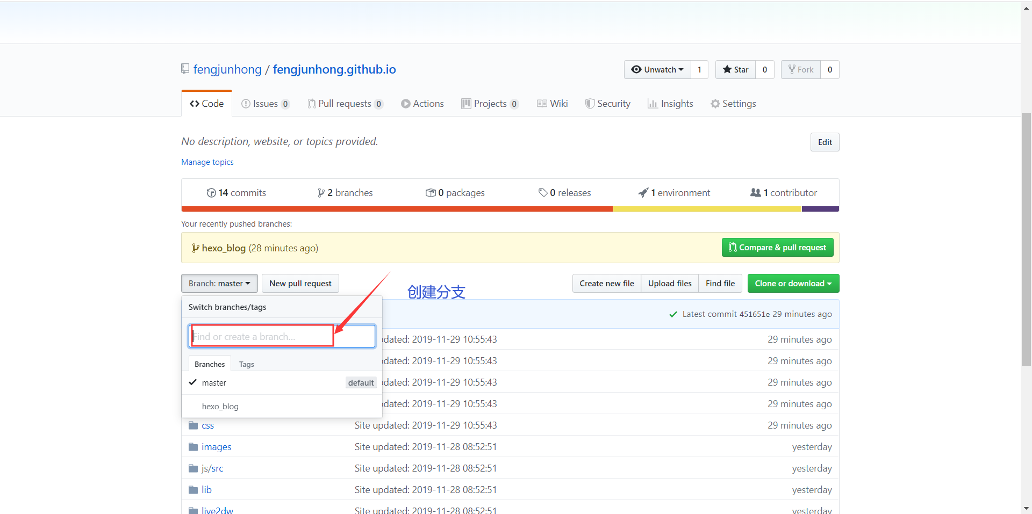Screen dimensions: 1032x514
Task: Click the Star icon
Action: [727, 69]
